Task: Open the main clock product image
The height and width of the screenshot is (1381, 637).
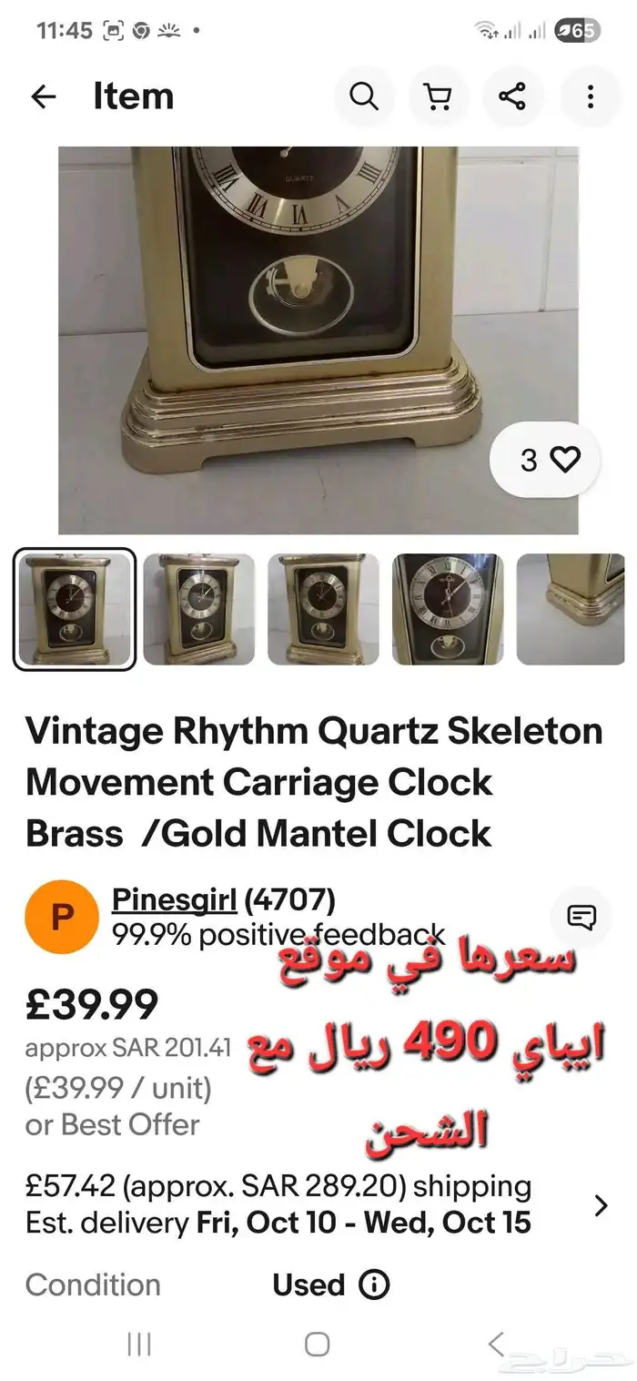Action: click(x=318, y=340)
